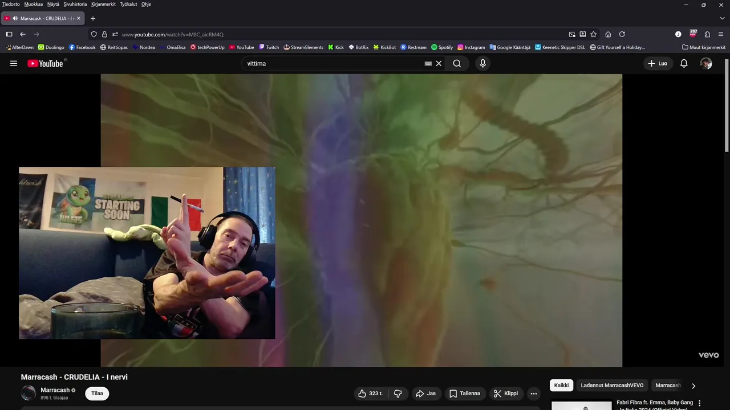Start voice search with the microphone
This screenshot has height=410, width=730.
[x=482, y=63]
